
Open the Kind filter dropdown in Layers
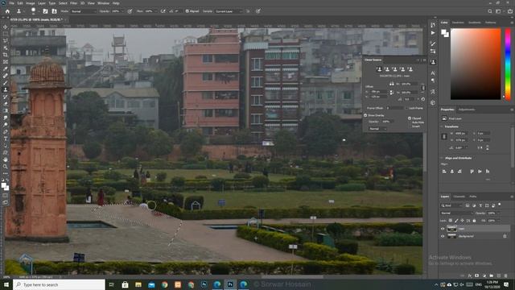(451, 205)
